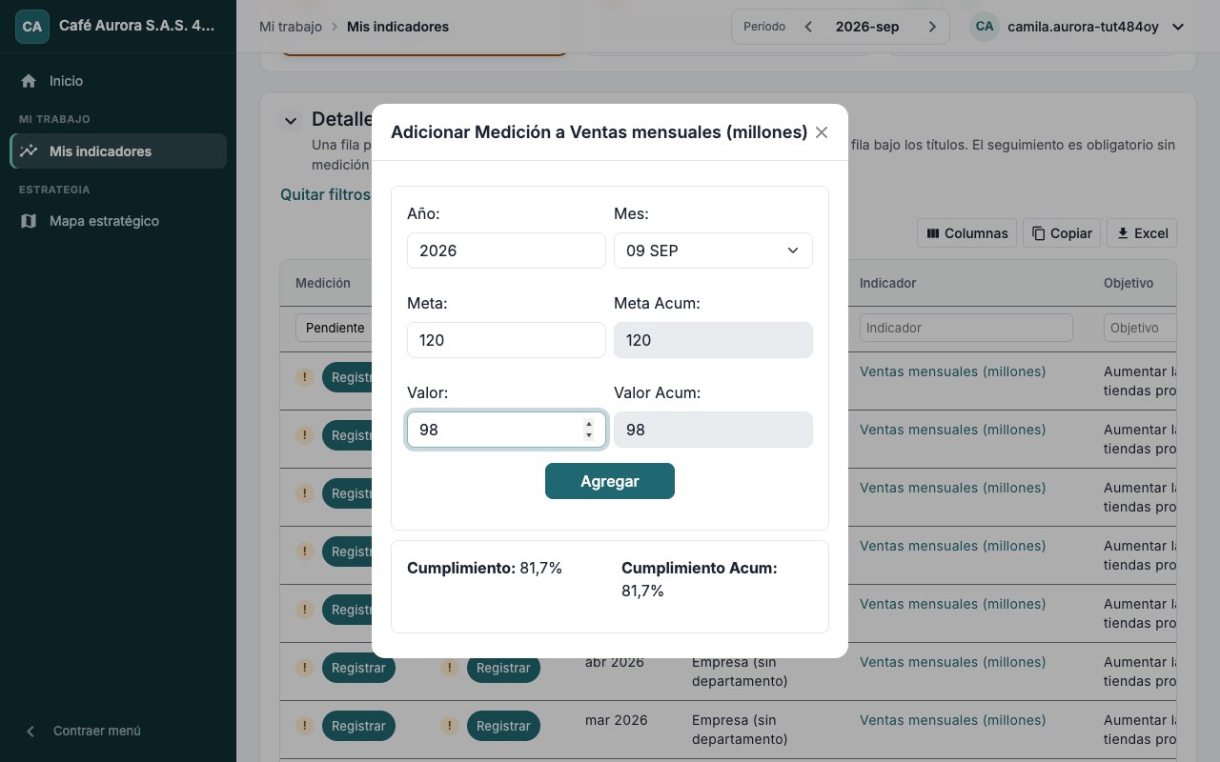Click the abr 2026 period cell
This screenshot has height=762, width=1220.
pyautogui.click(x=614, y=662)
